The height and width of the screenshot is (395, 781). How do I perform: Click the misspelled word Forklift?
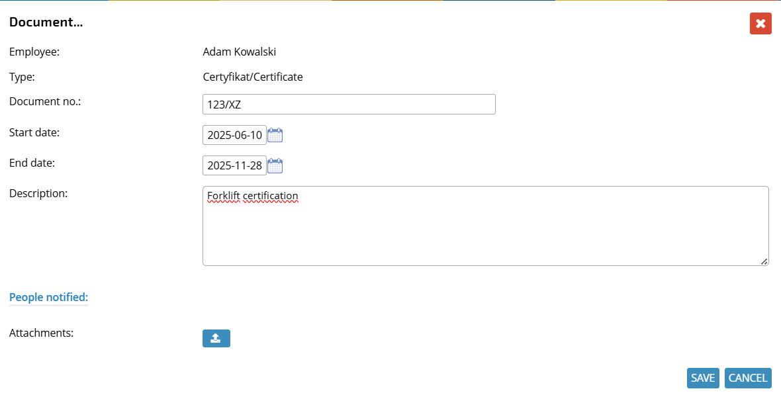point(224,196)
